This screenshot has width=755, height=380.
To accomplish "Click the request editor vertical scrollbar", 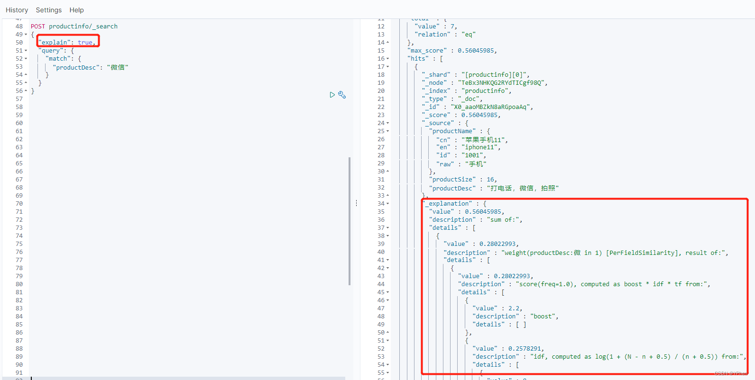I will [x=350, y=221].
